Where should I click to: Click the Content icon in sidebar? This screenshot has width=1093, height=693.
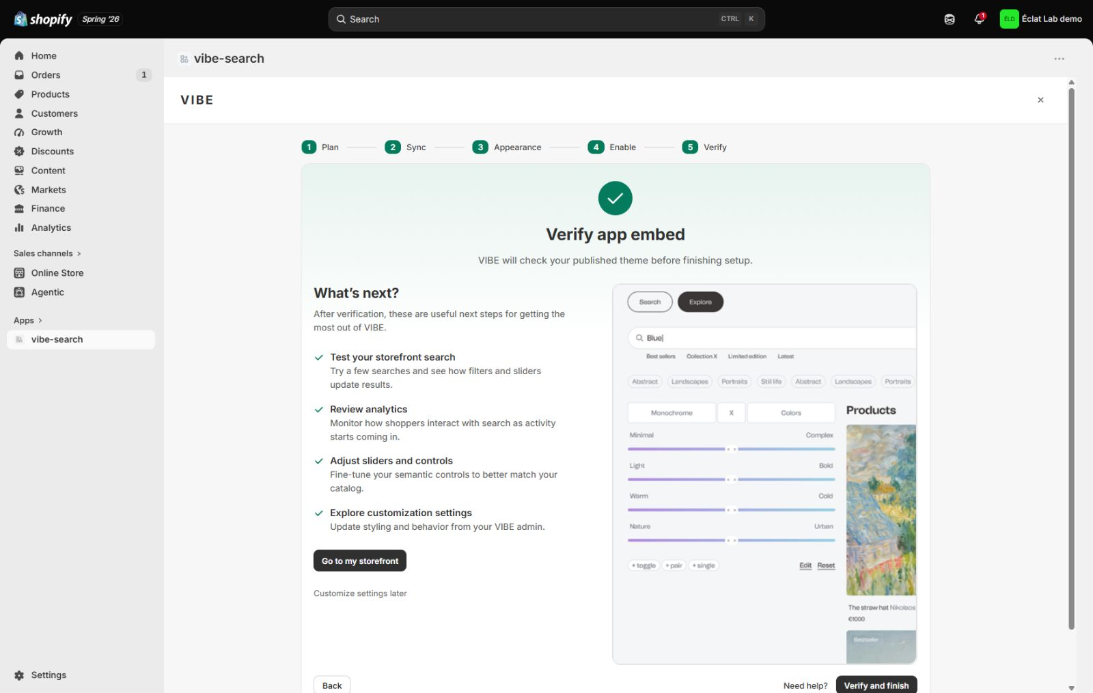click(19, 171)
